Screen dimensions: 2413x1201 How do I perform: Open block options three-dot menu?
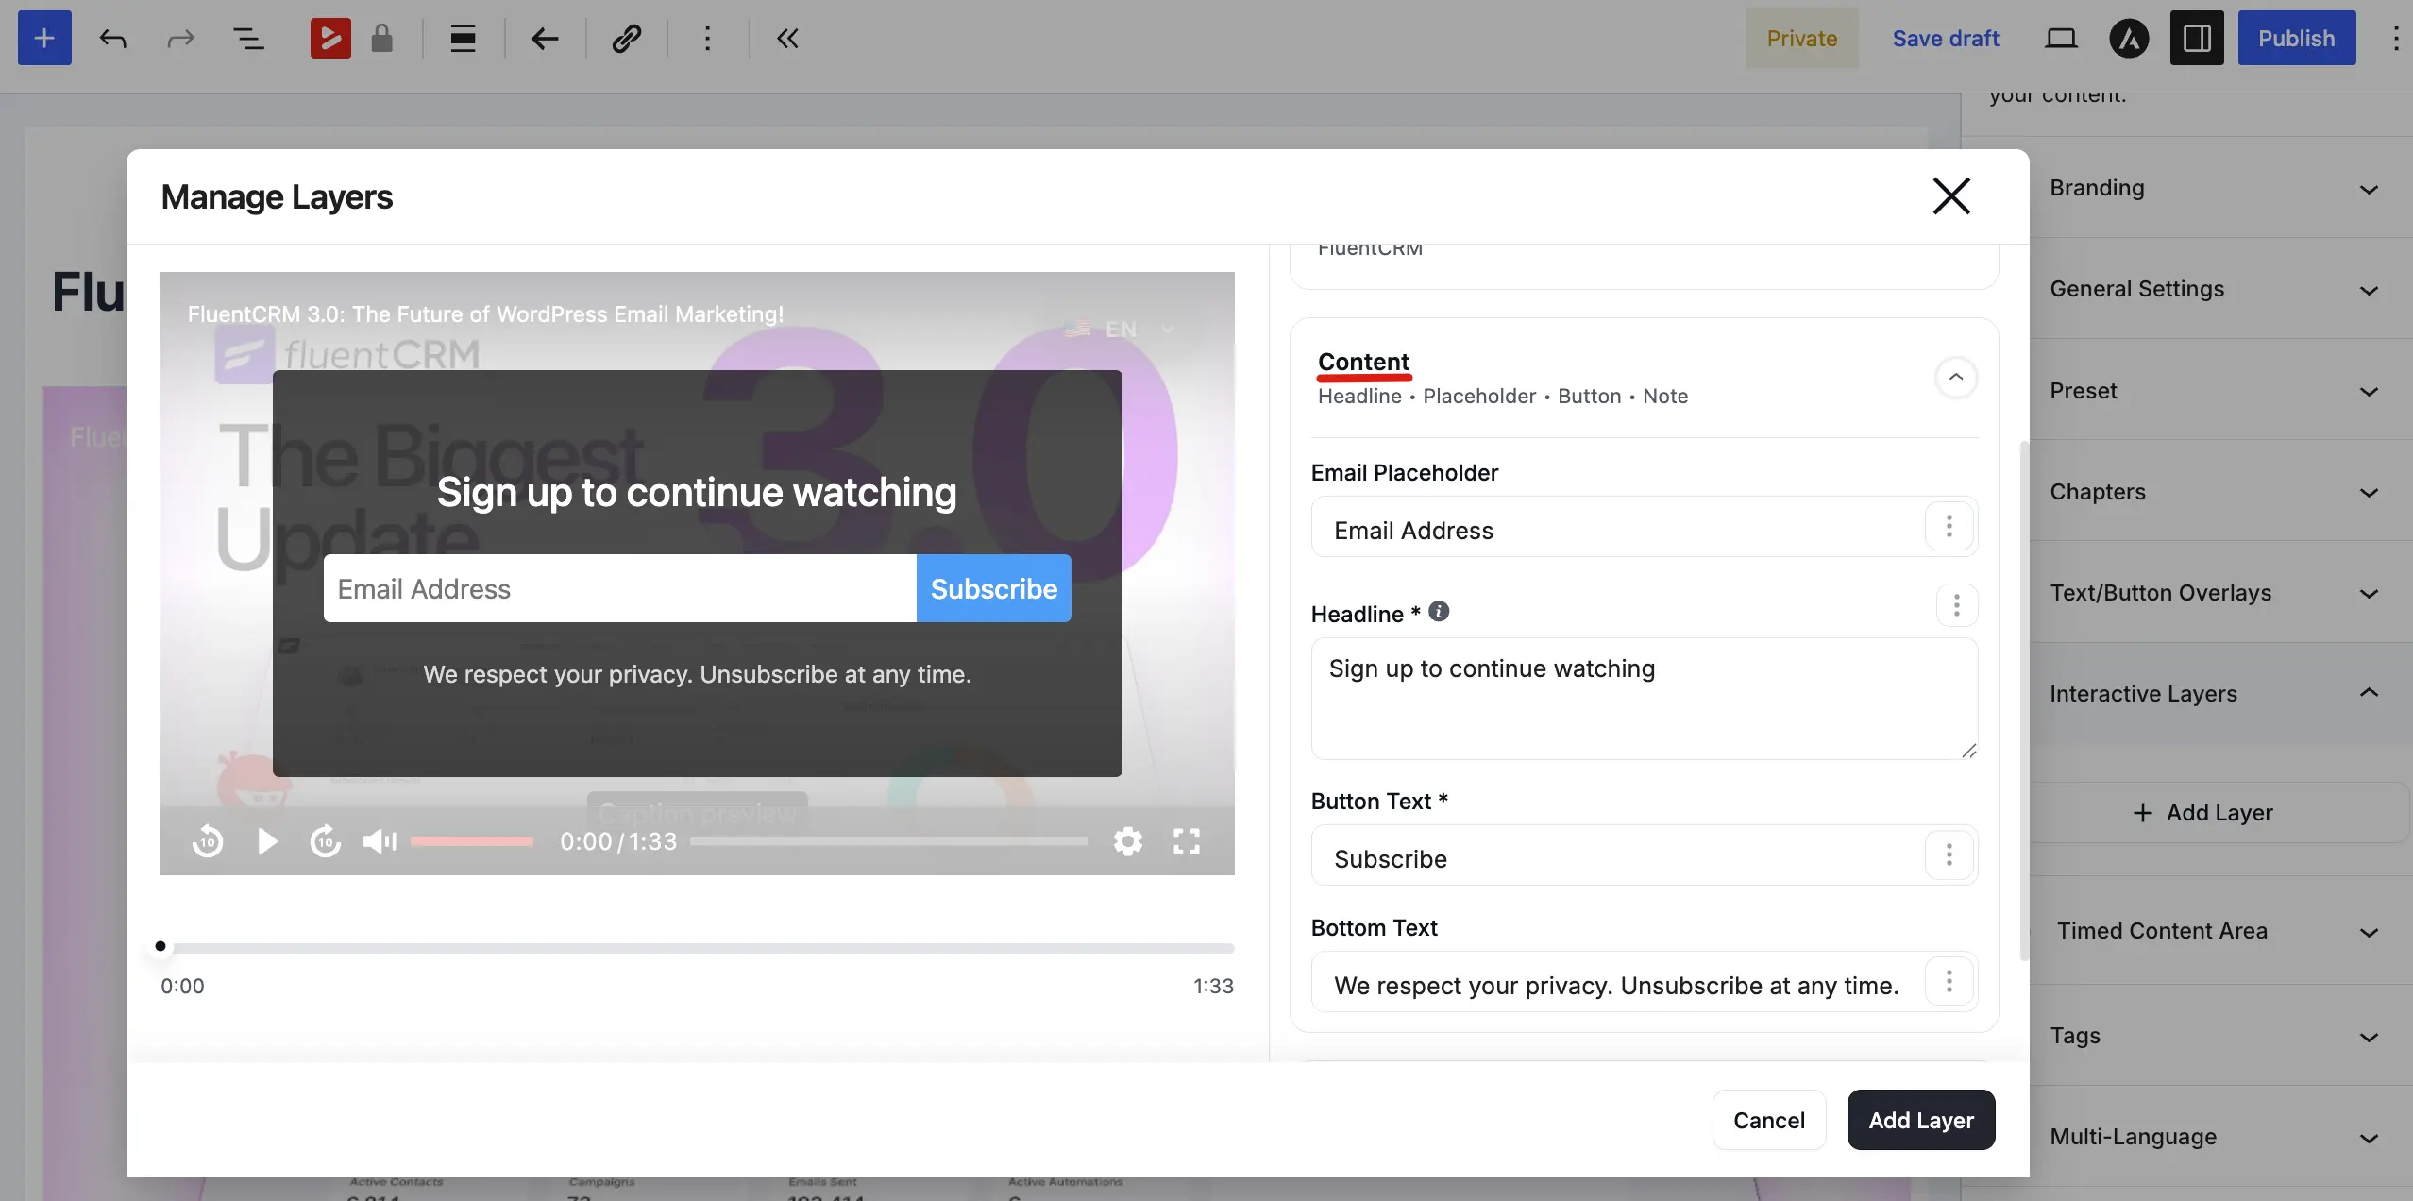[707, 39]
